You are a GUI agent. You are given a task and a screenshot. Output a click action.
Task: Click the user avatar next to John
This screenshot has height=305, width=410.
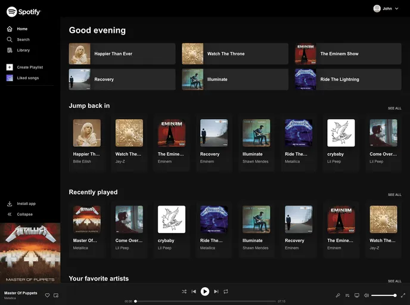(x=377, y=8)
